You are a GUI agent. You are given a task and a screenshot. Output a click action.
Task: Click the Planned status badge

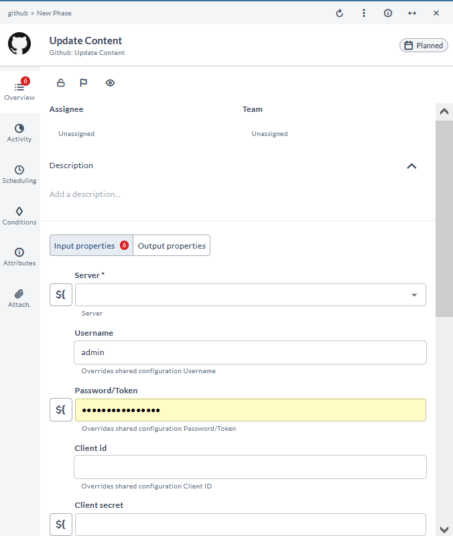pyautogui.click(x=424, y=46)
